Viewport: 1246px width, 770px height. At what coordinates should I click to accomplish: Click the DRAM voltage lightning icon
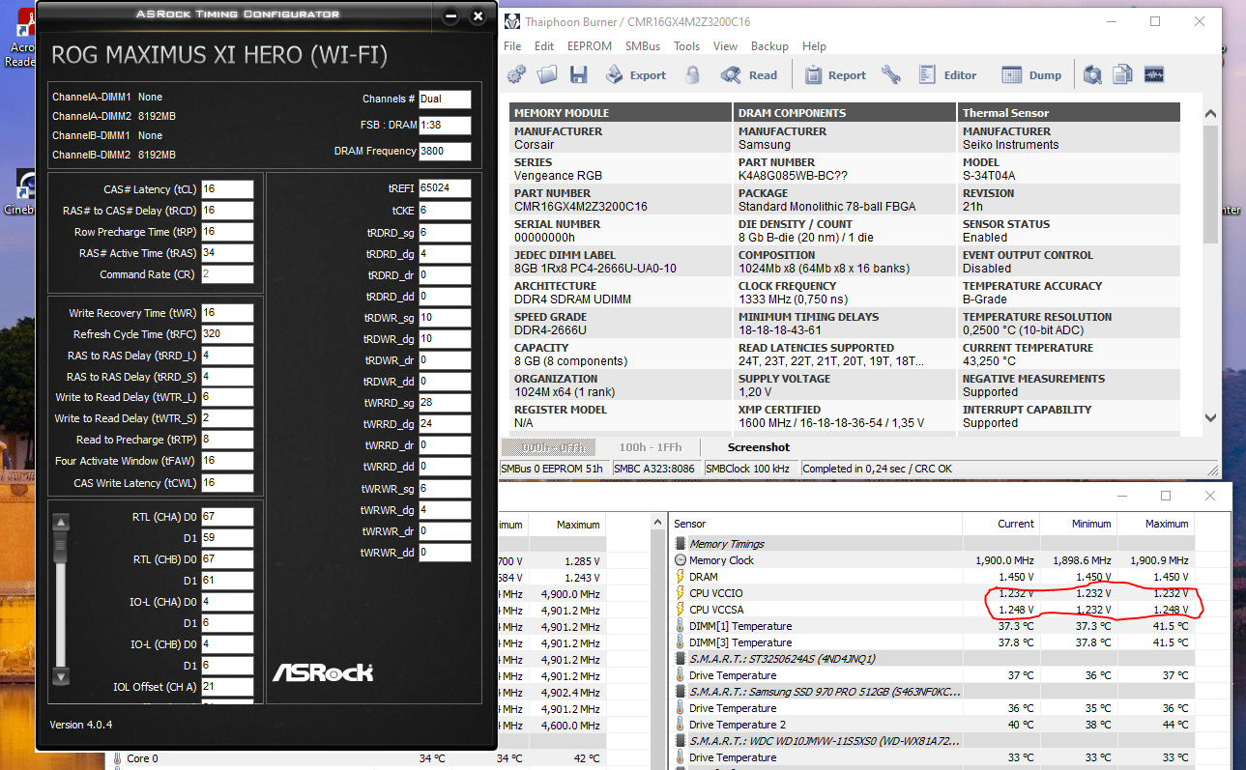(680, 577)
